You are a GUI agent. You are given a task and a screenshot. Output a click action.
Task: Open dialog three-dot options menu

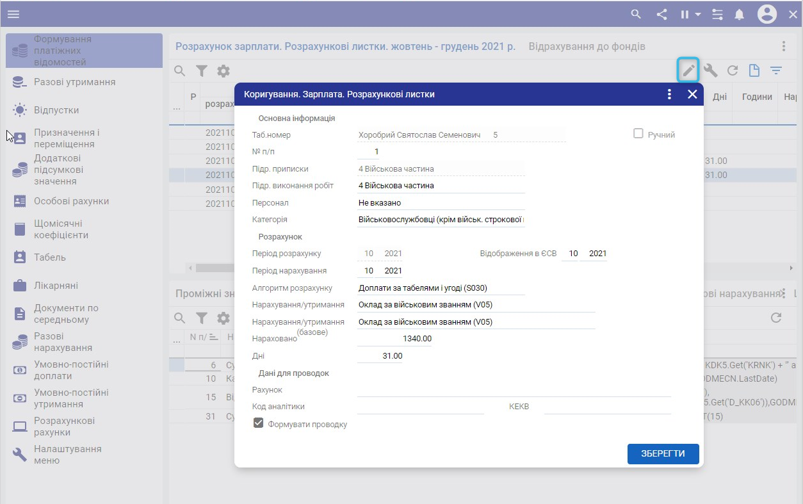click(x=669, y=94)
